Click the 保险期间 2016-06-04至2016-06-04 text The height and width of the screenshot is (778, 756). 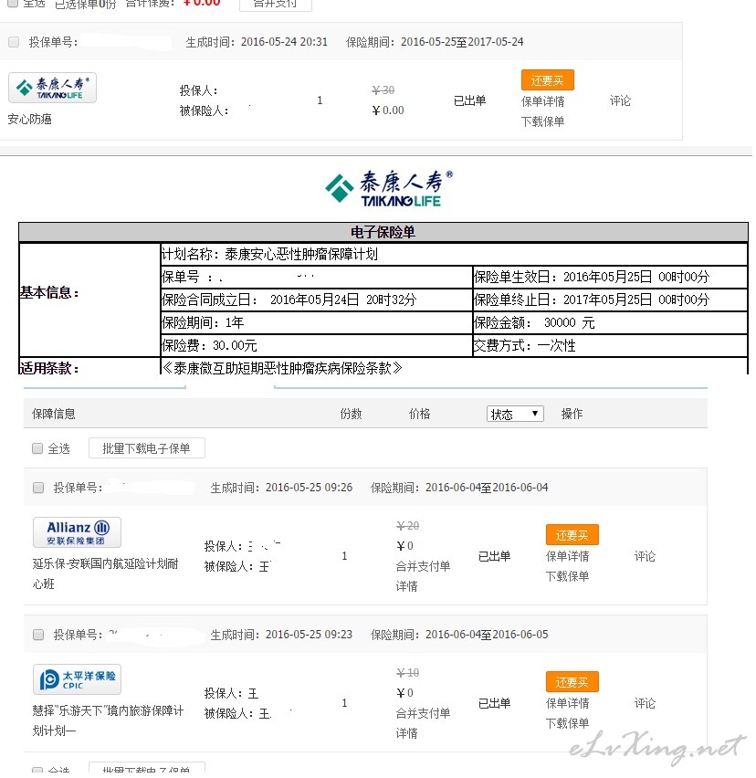[459, 488]
